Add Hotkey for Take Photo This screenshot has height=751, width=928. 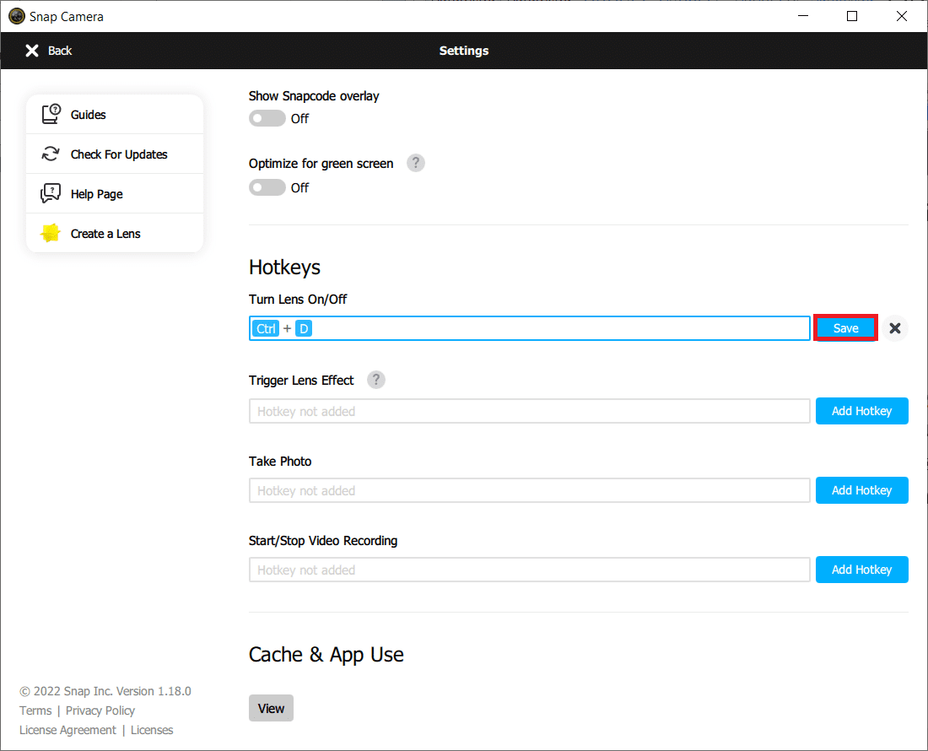coord(861,490)
